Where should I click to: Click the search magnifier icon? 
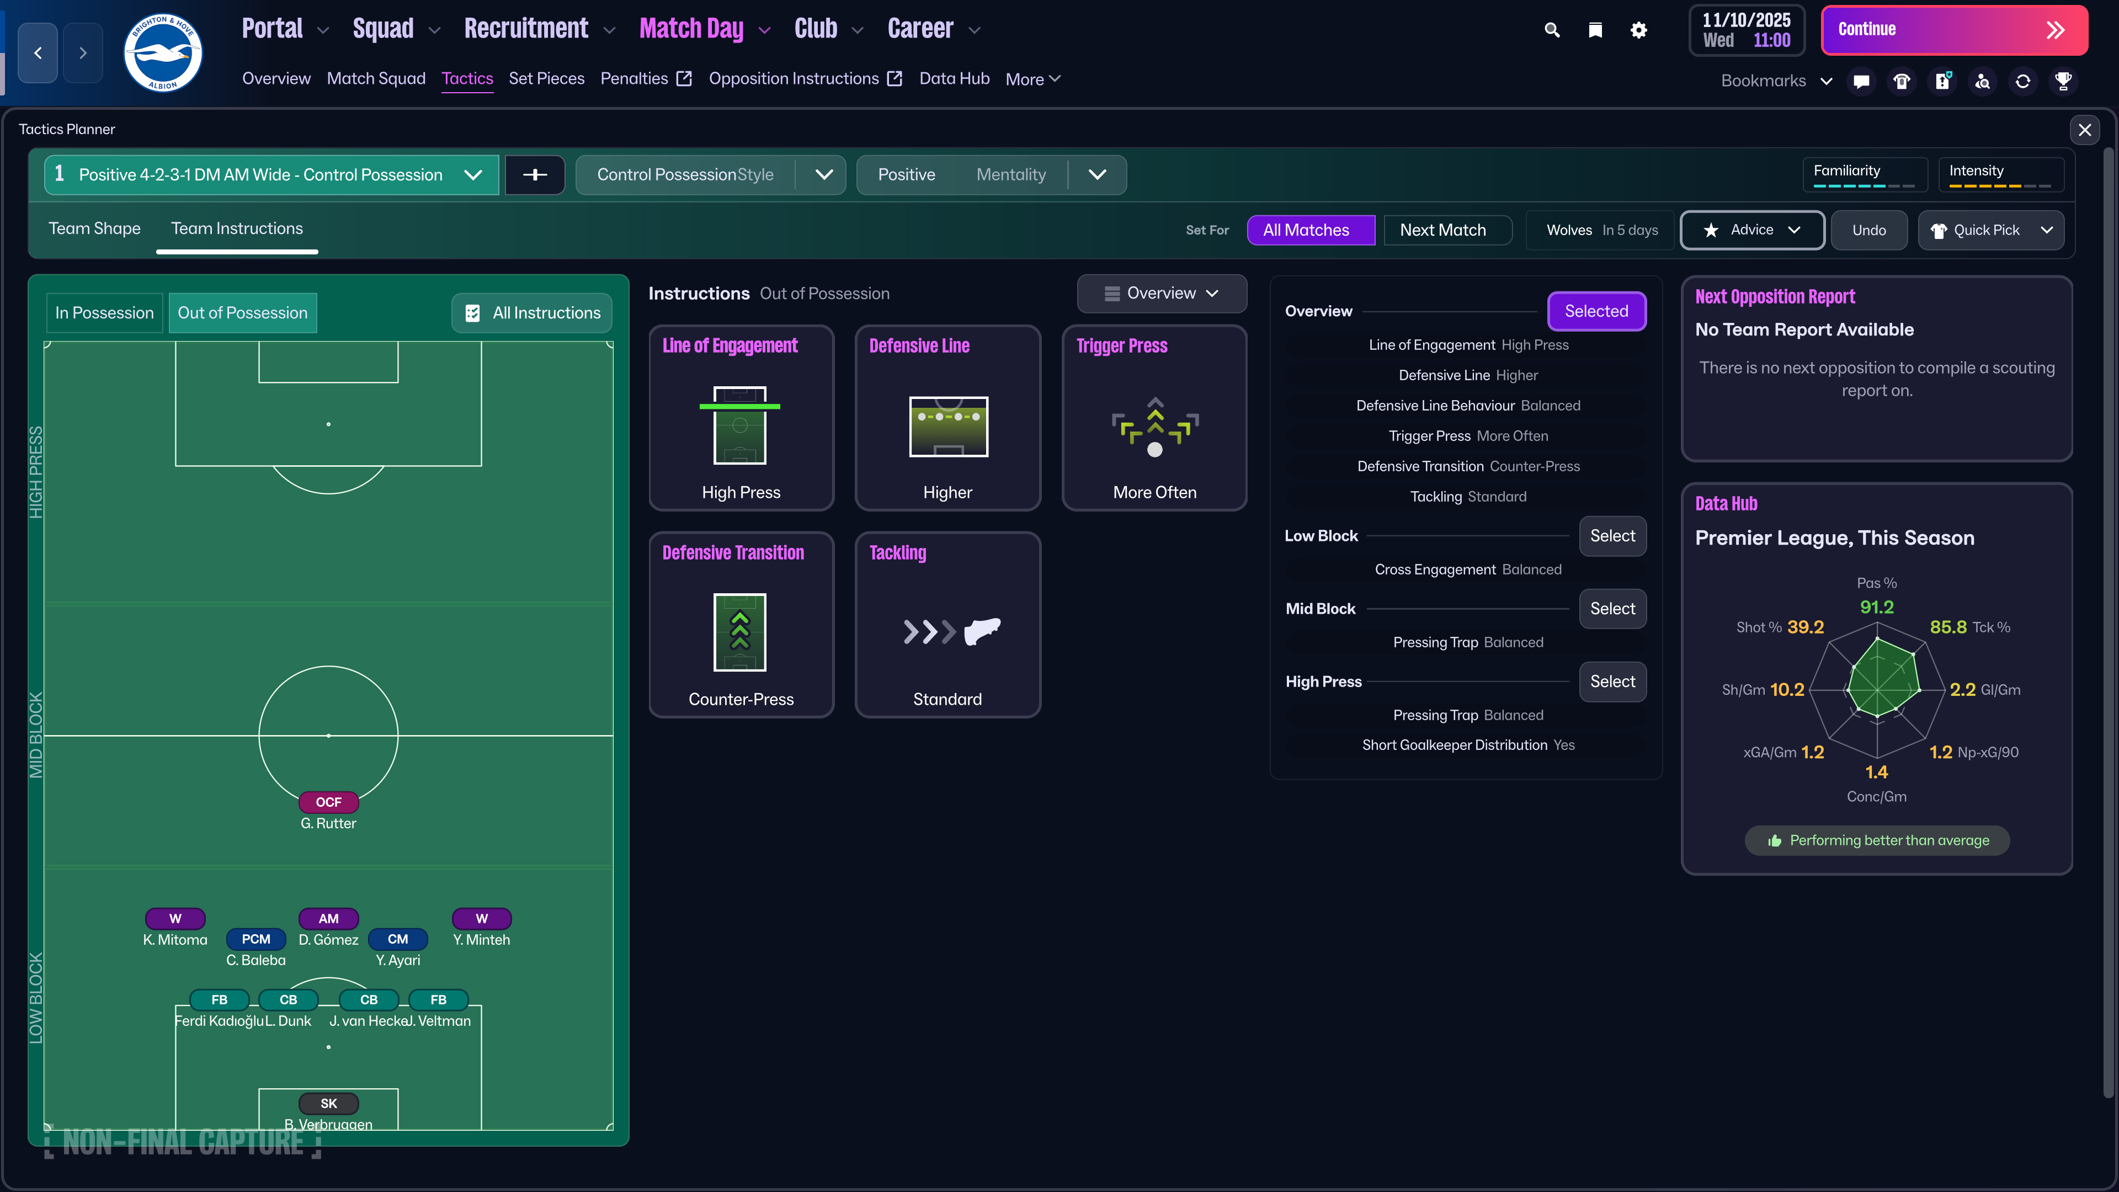(1551, 30)
